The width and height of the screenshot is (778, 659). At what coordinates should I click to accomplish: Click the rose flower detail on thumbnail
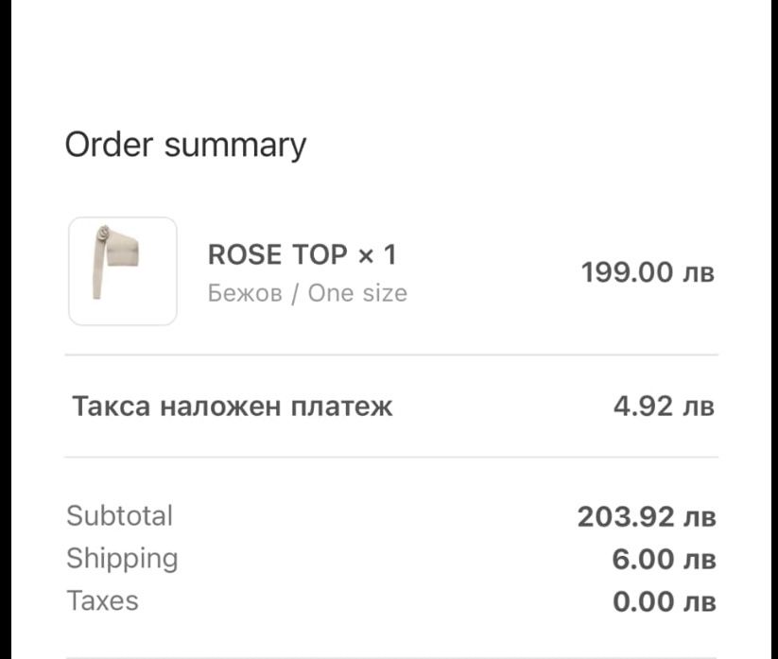103,234
